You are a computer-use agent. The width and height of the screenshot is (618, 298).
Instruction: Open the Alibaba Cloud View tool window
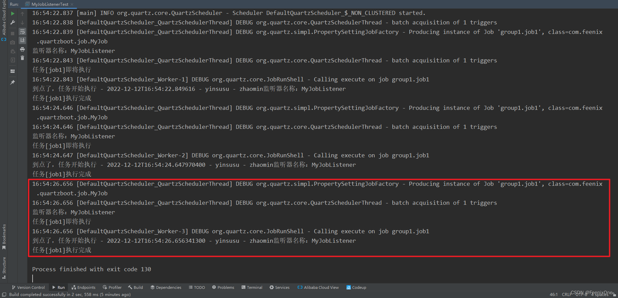(x=318, y=287)
